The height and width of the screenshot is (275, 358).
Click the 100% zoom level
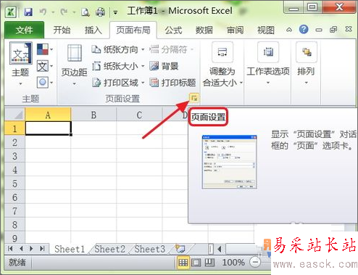233,263
